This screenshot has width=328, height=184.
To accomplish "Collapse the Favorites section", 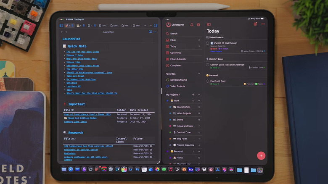I will click(199, 74).
